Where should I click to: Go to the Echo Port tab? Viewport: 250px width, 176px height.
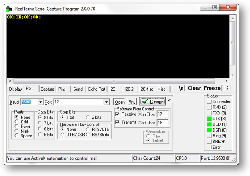pos(97,89)
